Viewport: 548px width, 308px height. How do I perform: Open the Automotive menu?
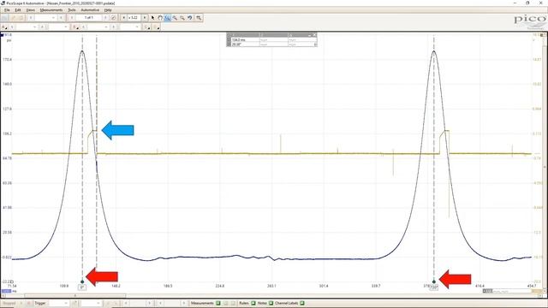(90, 10)
